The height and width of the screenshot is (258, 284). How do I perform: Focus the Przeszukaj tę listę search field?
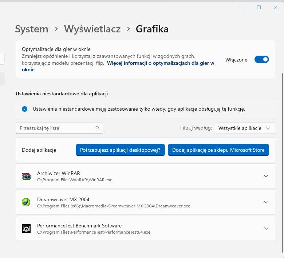tap(59, 128)
